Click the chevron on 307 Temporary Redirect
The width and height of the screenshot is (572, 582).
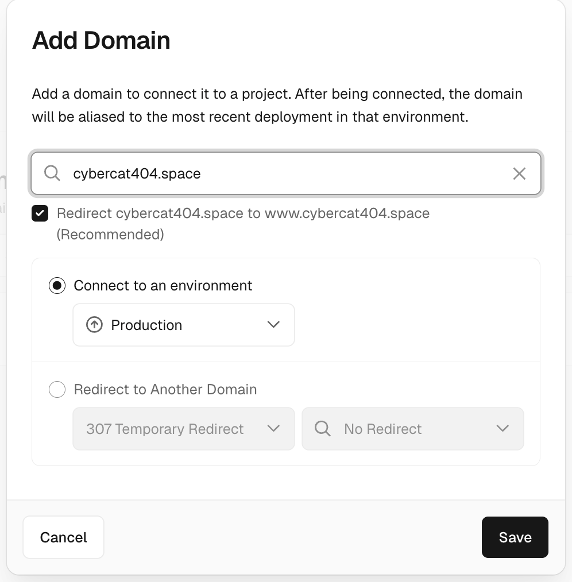(x=273, y=429)
